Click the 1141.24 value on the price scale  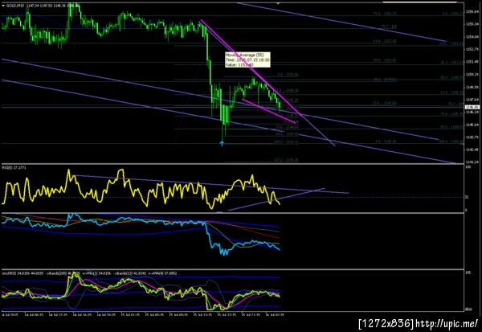(472, 162)
